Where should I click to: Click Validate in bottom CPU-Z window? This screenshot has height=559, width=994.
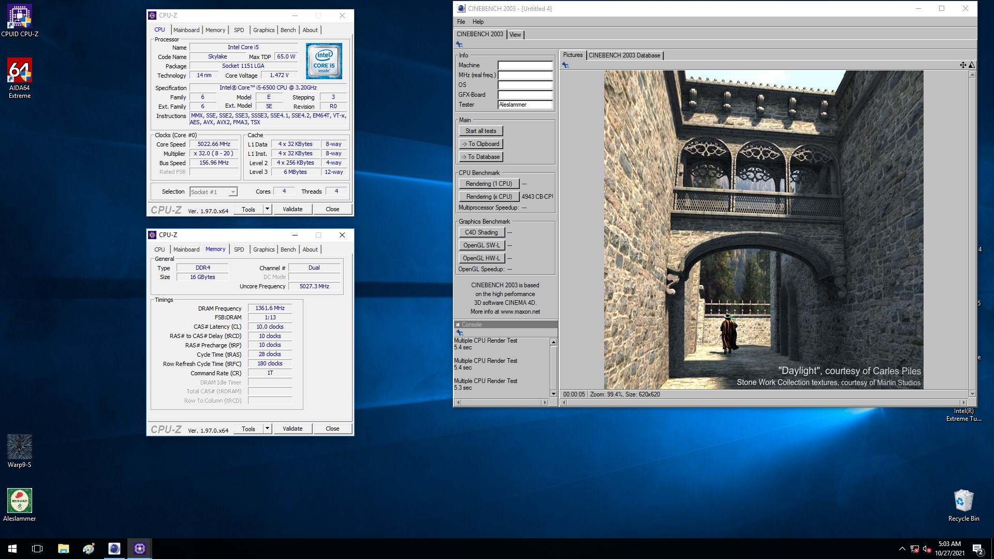tap(293, 429)
